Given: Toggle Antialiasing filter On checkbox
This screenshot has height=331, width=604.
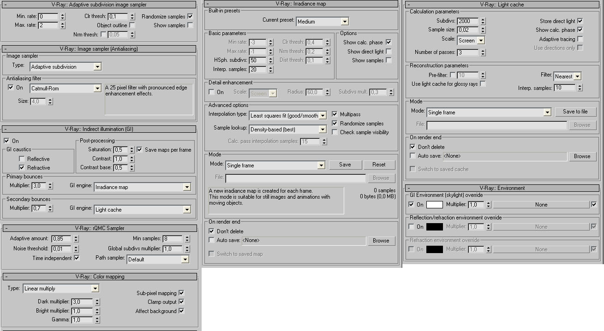Looking at the screenshot, I should pos(11,88).
